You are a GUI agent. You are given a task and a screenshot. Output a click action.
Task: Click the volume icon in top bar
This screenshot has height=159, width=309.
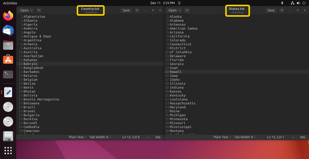tap(298, 3)
